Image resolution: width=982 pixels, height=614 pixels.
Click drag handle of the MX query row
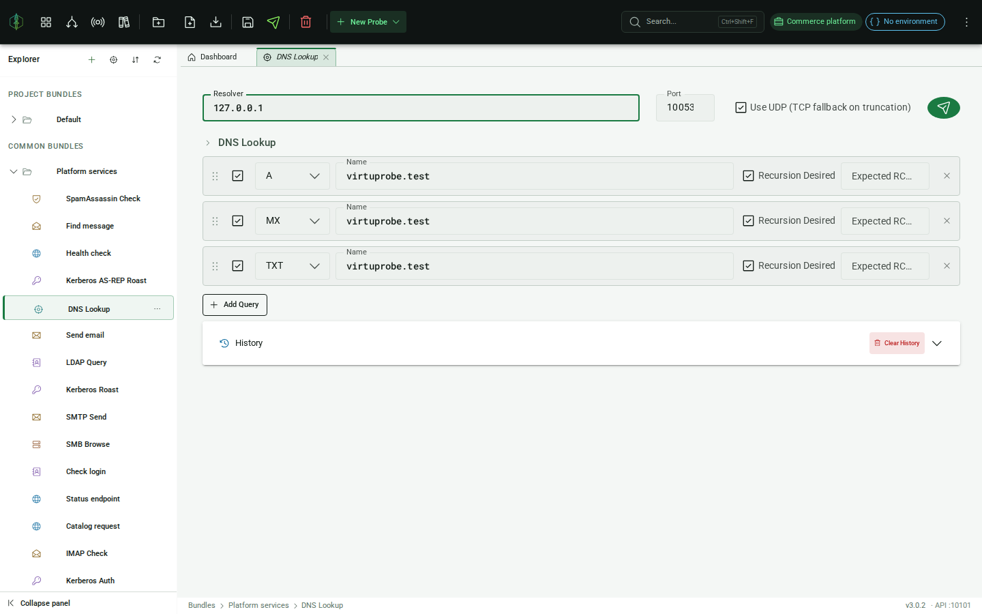click(215, 221)
